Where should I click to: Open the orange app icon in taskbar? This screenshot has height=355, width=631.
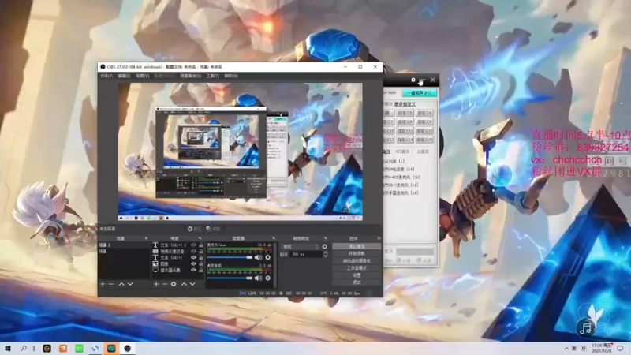[x=63, y=349]
